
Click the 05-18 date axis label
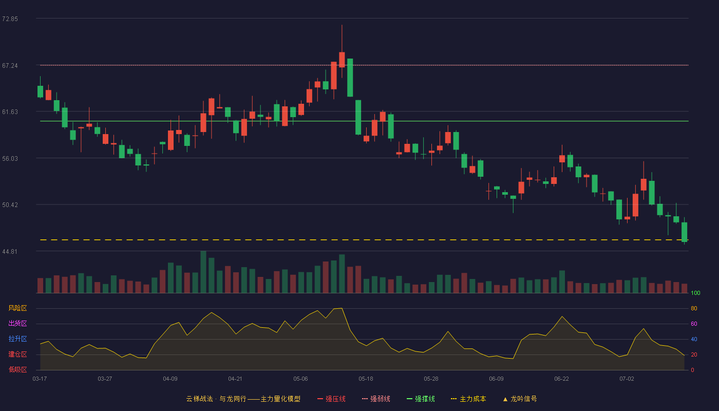pos(366,379)
